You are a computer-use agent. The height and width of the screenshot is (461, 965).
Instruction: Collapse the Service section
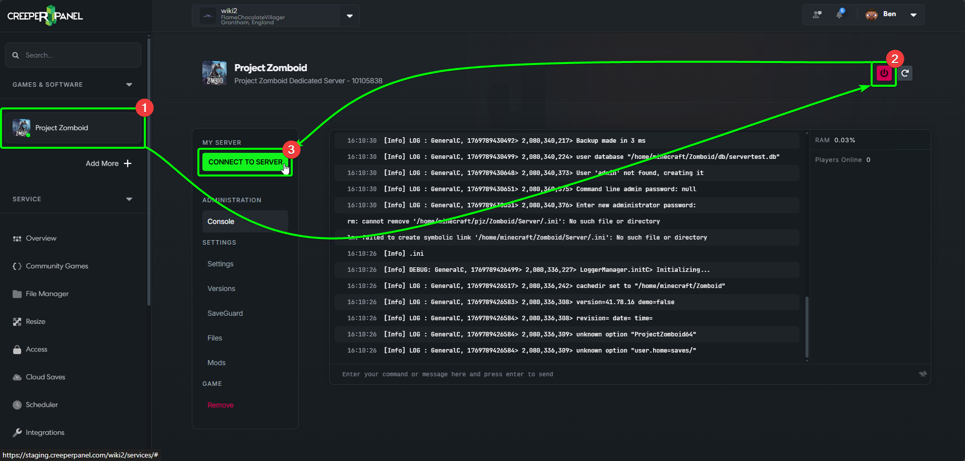click(129, 199)
